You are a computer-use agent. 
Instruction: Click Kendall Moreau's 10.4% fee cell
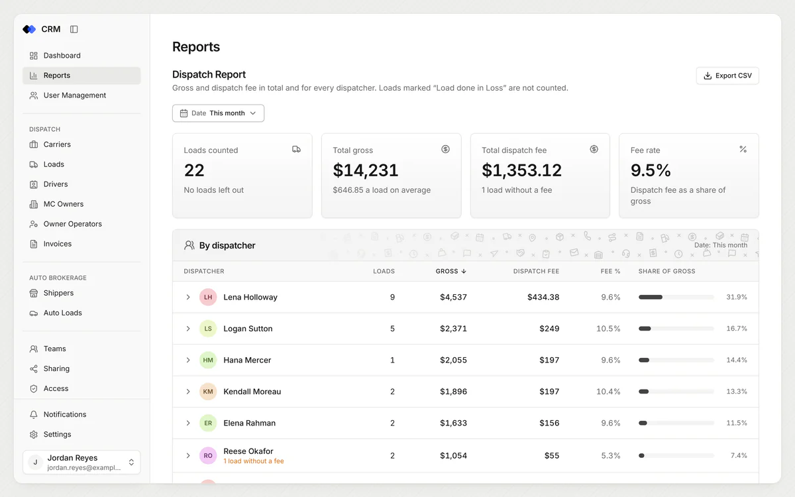click(x=608, y=392)
